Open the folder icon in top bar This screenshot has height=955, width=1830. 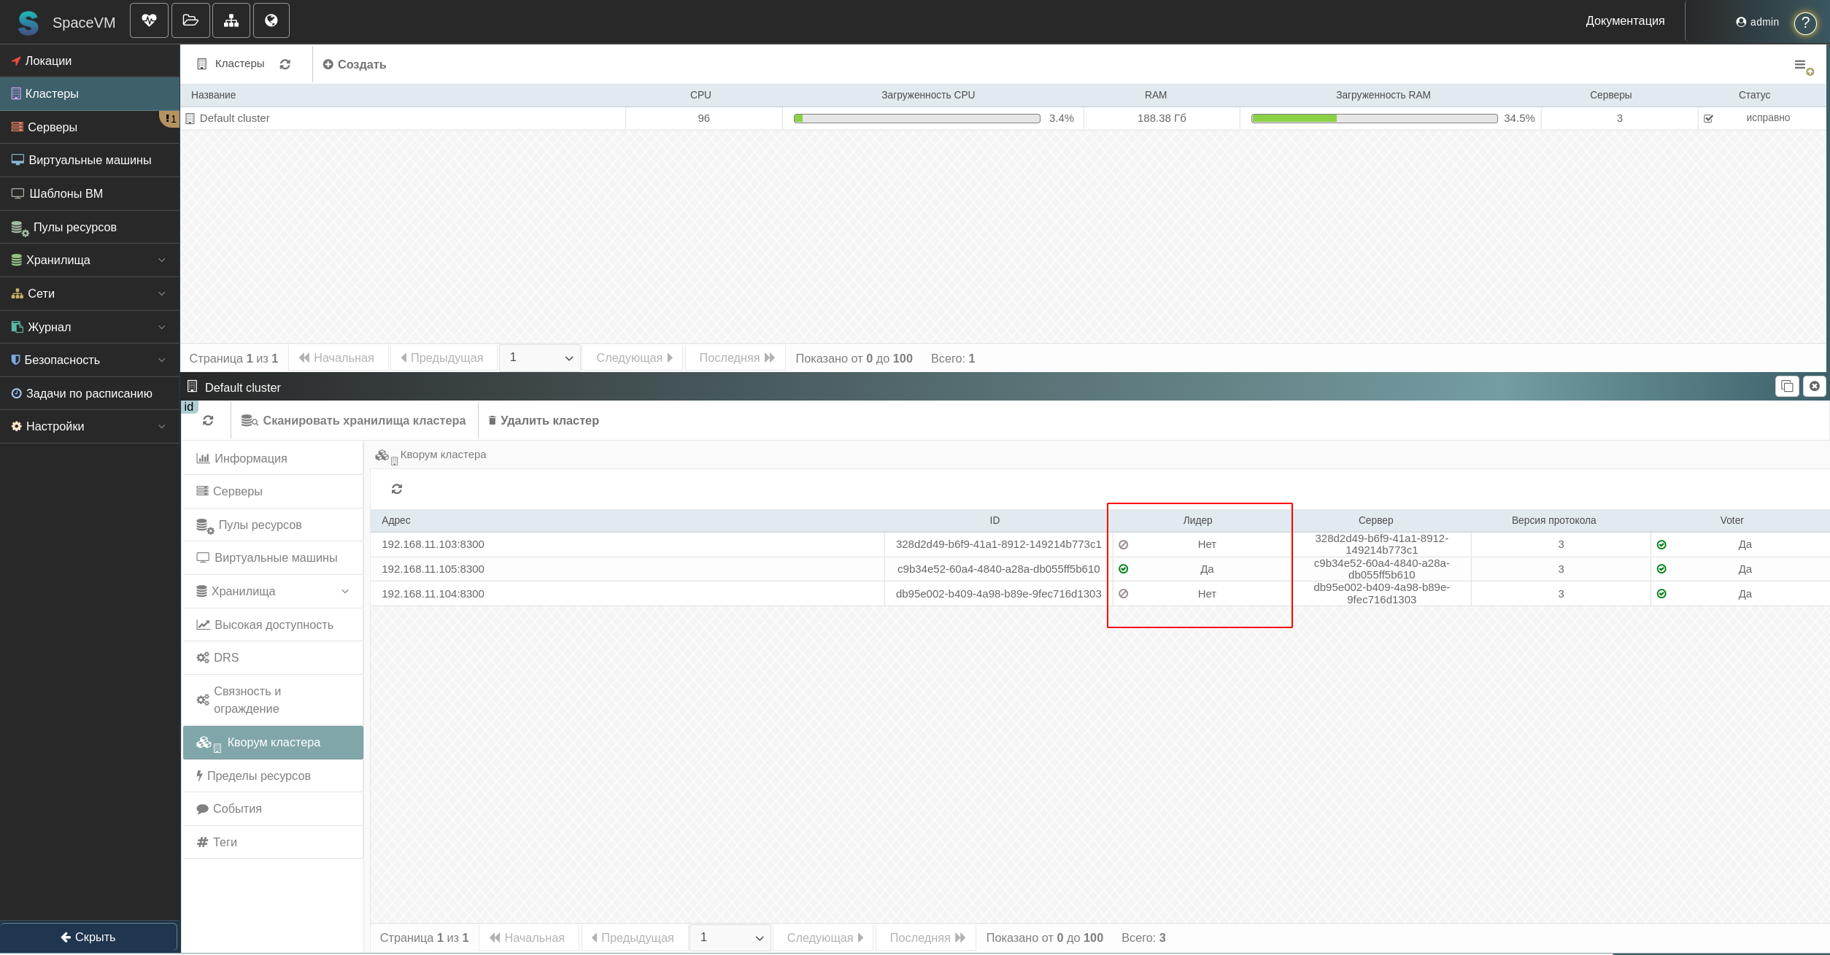[x=190, y=20]
